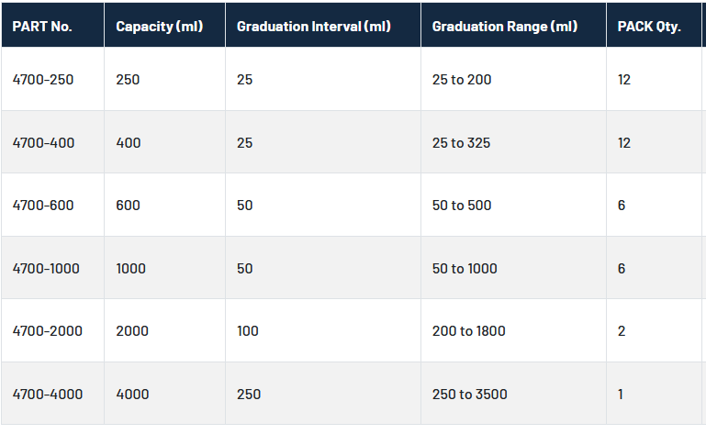Click the 25 to 325 range cell
Viewport: 706px width, 434px height.
[x=462, y=142]
